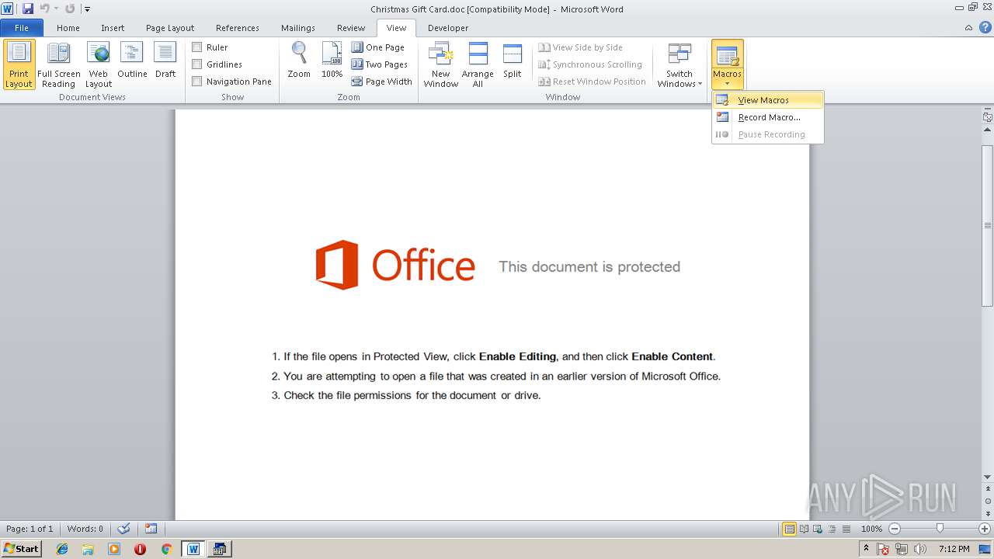Switch to the Page Layout tab
The height and width of the screenshot is (559, 994).
[170, 28]
